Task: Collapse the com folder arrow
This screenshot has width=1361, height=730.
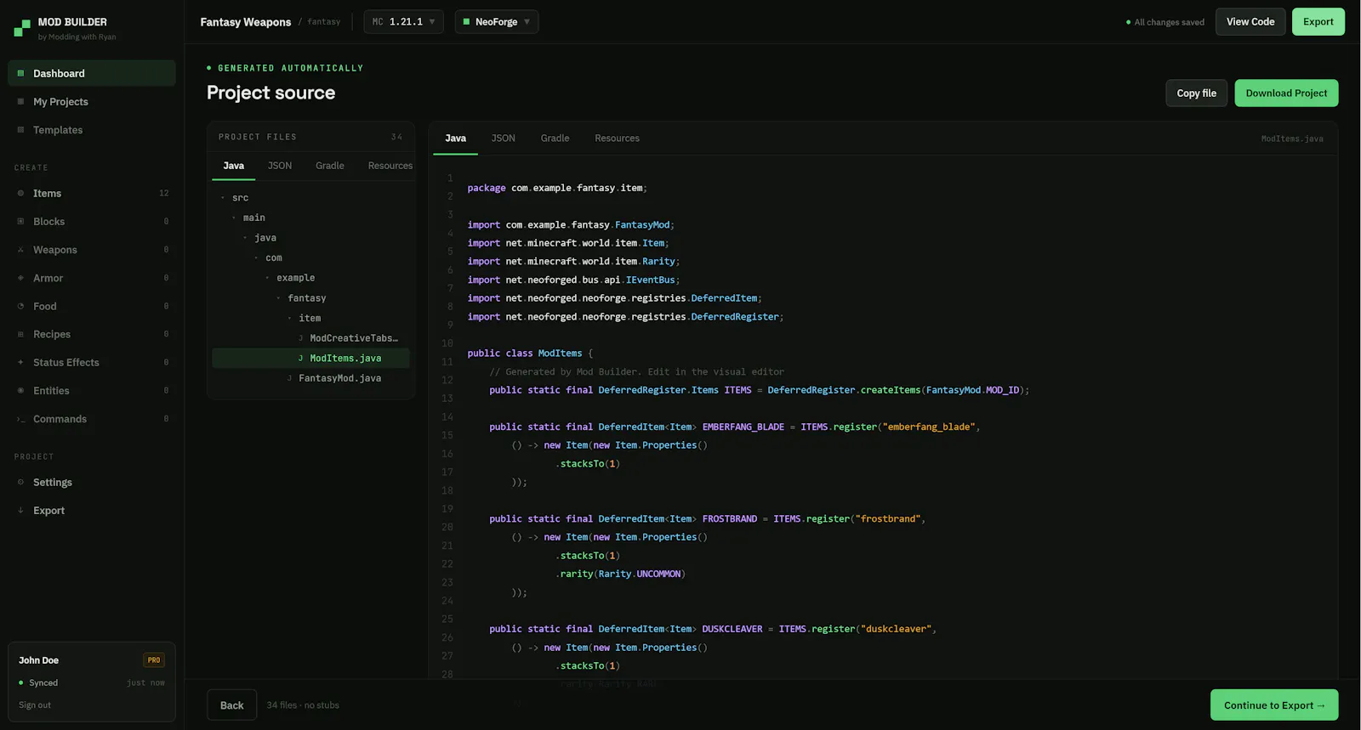Action: click(x=256, y=257)
